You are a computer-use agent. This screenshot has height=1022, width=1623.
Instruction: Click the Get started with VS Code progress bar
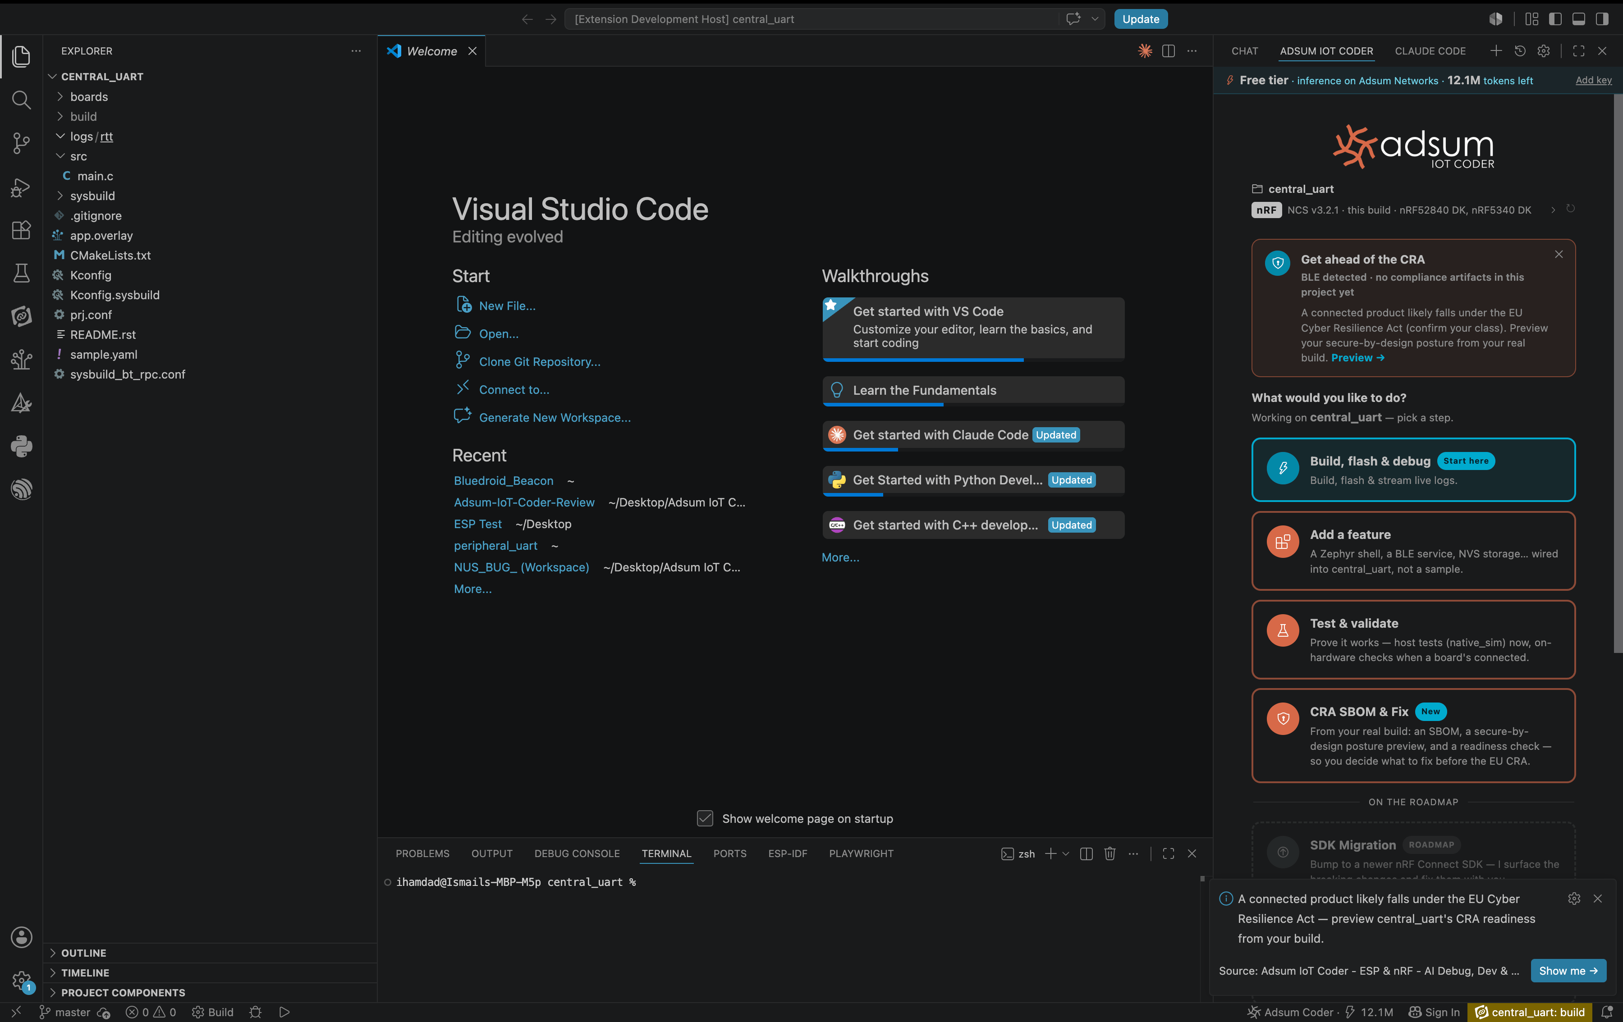[972, 360]
